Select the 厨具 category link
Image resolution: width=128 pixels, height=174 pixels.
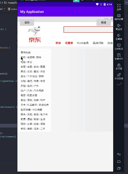(43, 67)
